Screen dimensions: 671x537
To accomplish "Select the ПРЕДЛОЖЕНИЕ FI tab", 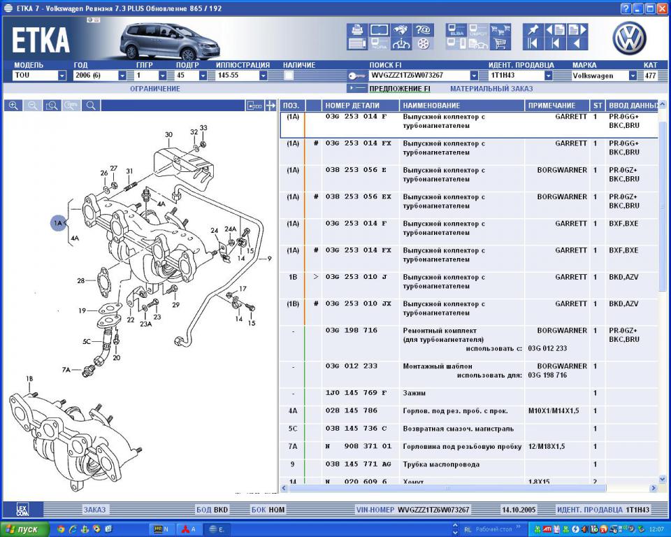I will click(400, 89).
